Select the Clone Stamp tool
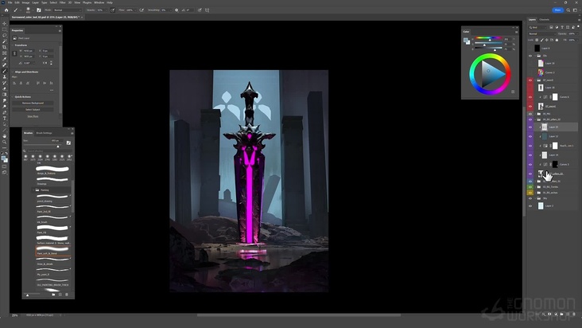582x328 pixels. pyautogui.click(x=5, y=77)
